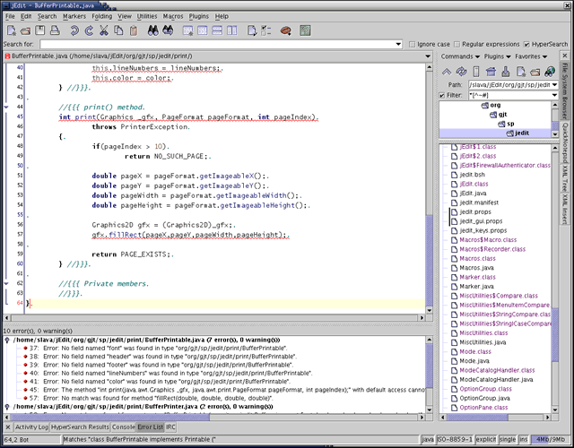
Task: Open Find with the binoculars icon
Action: pos(152,30)
